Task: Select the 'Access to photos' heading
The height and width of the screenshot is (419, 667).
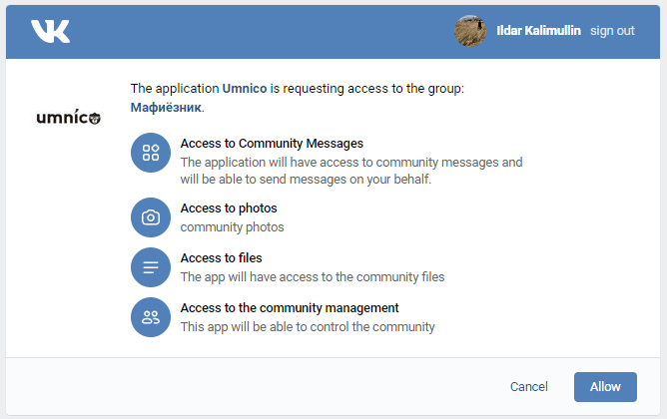Action: pos(229,209)
